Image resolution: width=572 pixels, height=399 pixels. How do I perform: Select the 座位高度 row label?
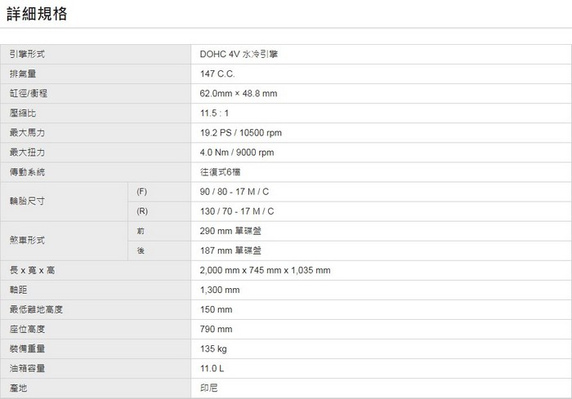26,329
